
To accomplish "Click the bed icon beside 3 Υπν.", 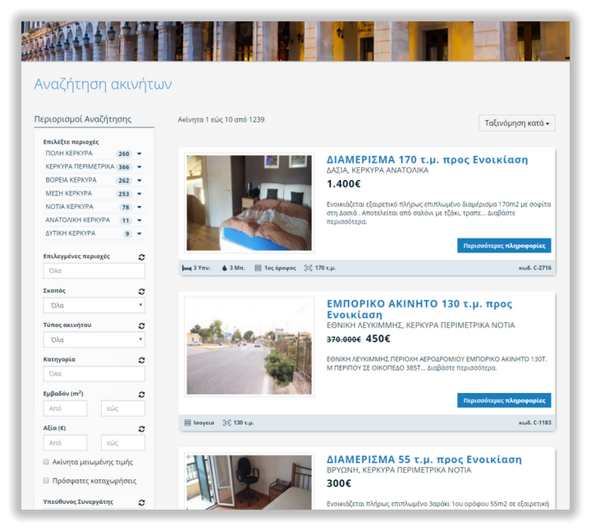I will [x=186, y=268].
